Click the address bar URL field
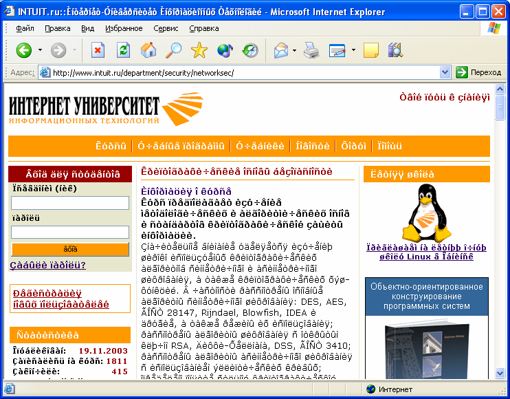This screenshot has height=399, width=510. 244,72
